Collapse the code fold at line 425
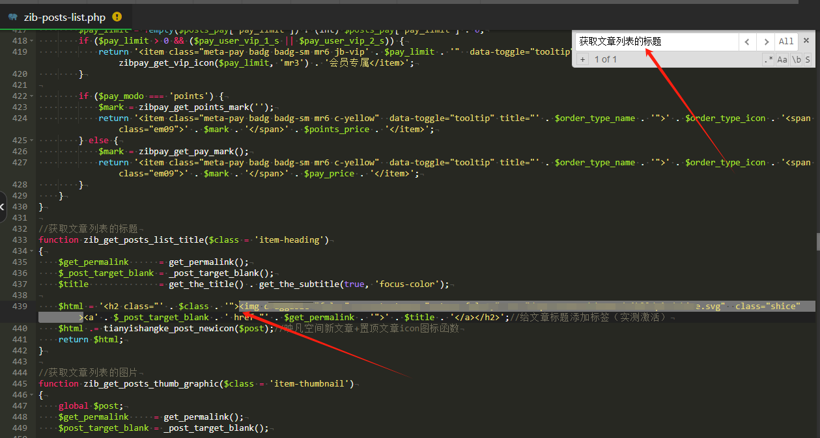The image size is (820, 438). point(33,141)
